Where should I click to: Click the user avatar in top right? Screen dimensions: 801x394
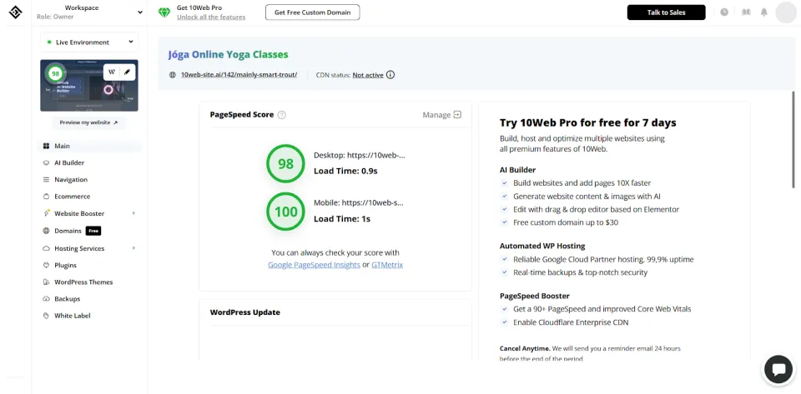[786, 12]
